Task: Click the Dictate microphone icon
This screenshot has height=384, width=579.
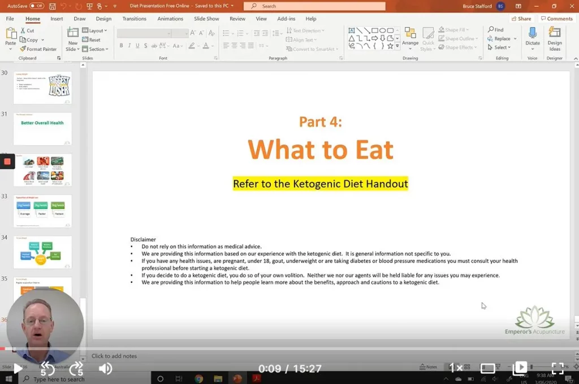Action: coord(533,33)
